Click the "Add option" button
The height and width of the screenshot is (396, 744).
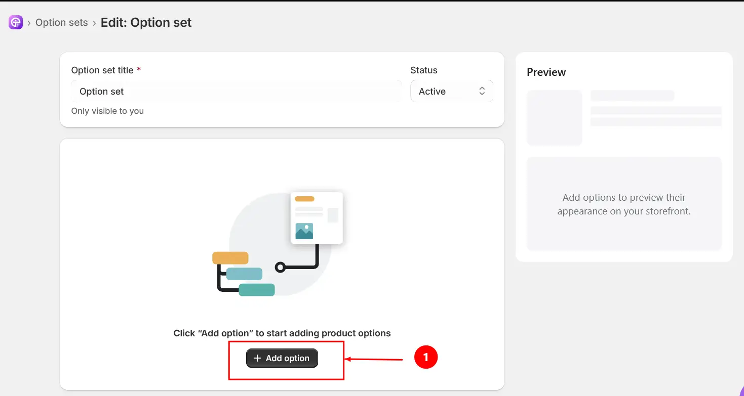click(x=282, y=358)
